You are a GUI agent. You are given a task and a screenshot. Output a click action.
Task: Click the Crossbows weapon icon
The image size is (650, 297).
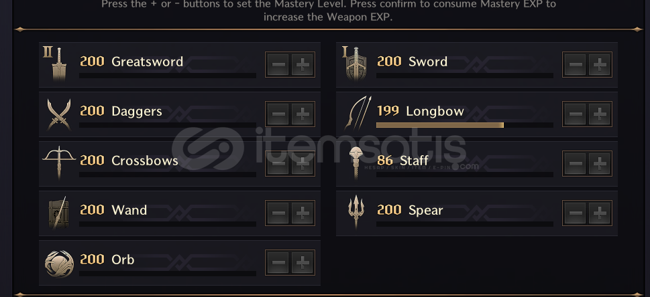click(59, 162)
